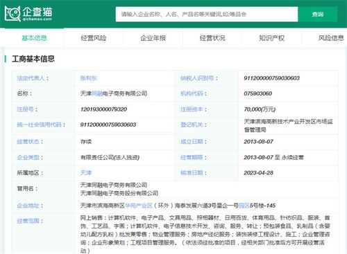Click the 纳税人识别号 label link
This screenshot has width=347, height=254.
[x=197, y=78]
